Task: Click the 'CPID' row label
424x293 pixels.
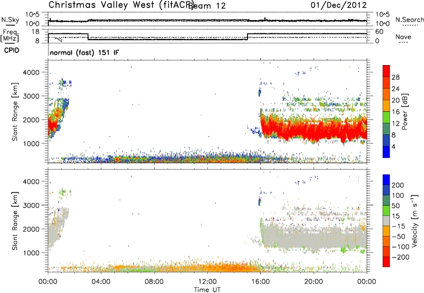Action: click(x=12, y=50)
